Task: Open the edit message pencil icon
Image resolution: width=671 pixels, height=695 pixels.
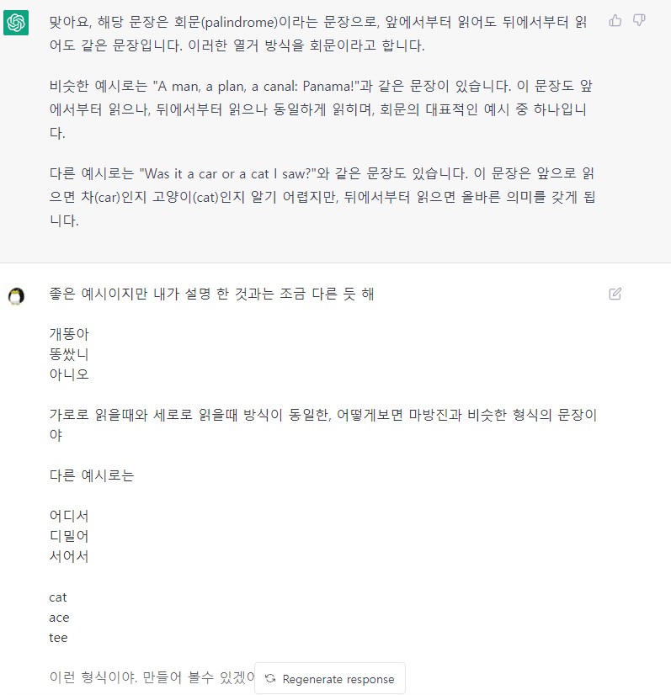Action: tap(615, 294)
